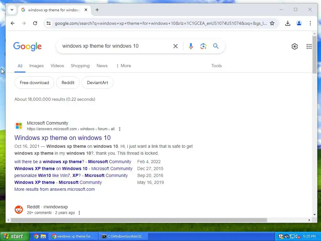Image resolution: width=321 pixels, height=241 pixels.
Task: Switch to News results tab
Action: tap(102, 66)
